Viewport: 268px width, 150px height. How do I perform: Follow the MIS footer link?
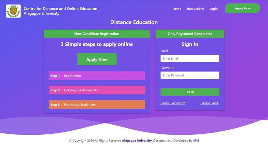tap(196, 141)
